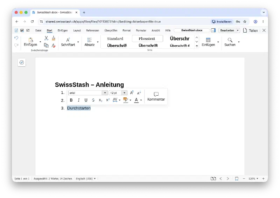This screenshot has width=280, height=198.
Task: Click the copy icon in clipboard group
Action: [46, 46]
